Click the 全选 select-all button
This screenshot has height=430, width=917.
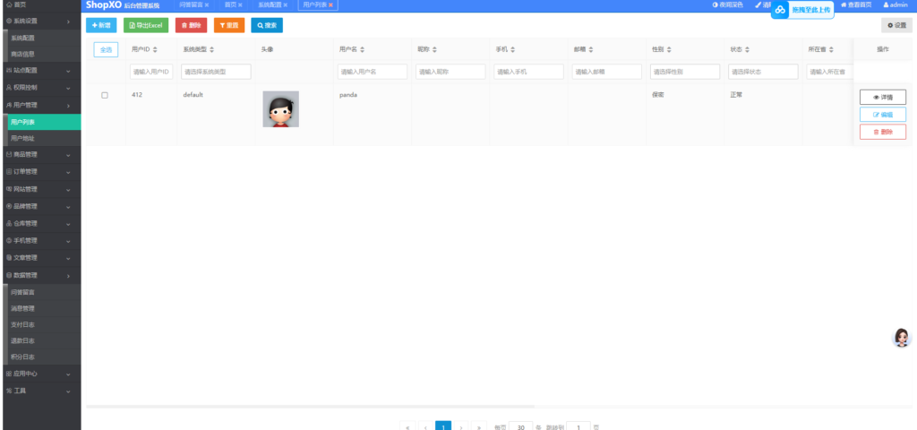106,50
